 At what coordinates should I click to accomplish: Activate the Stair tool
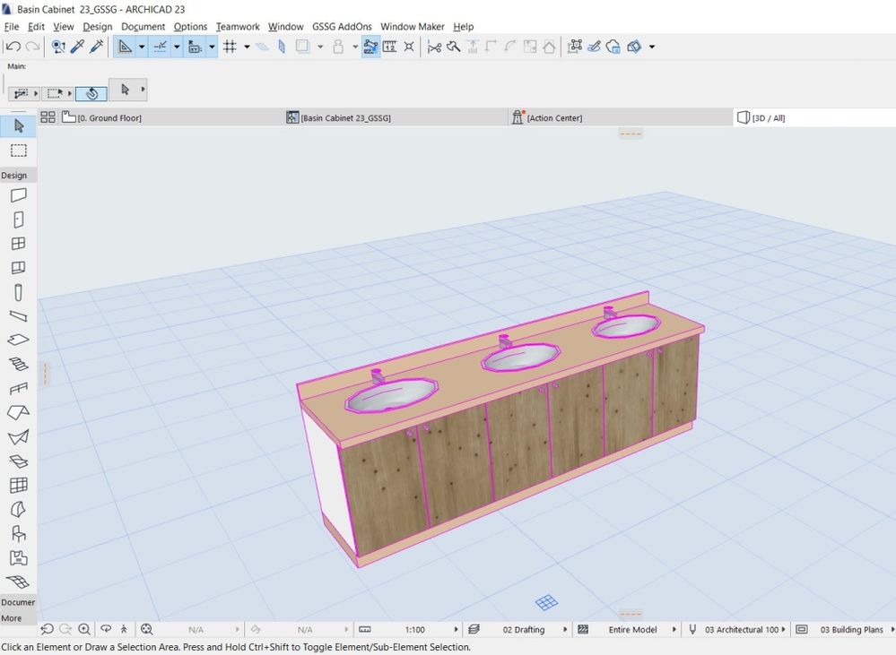tap(19, 365)
